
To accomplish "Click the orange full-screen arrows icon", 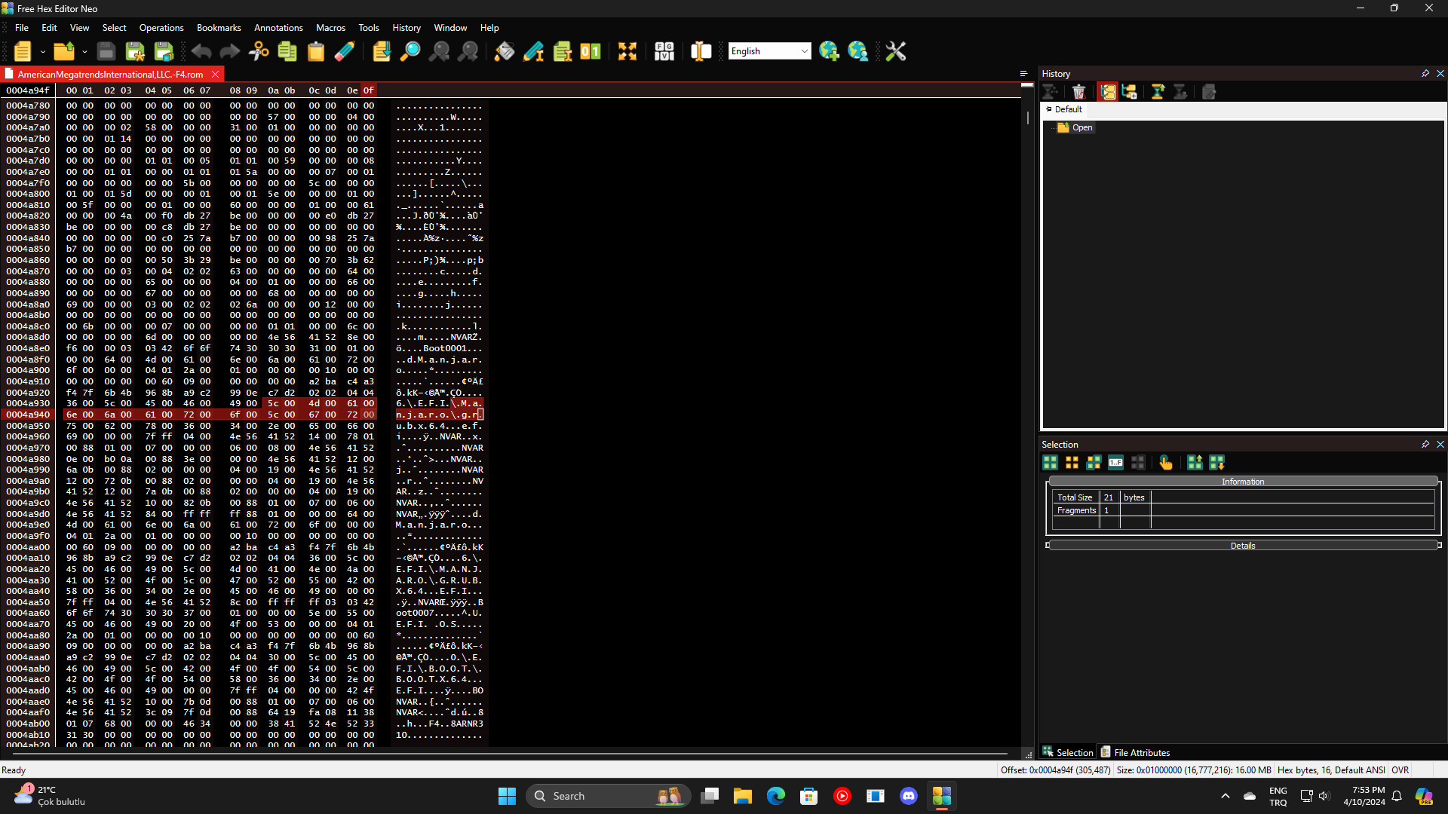I will point(627,51).
